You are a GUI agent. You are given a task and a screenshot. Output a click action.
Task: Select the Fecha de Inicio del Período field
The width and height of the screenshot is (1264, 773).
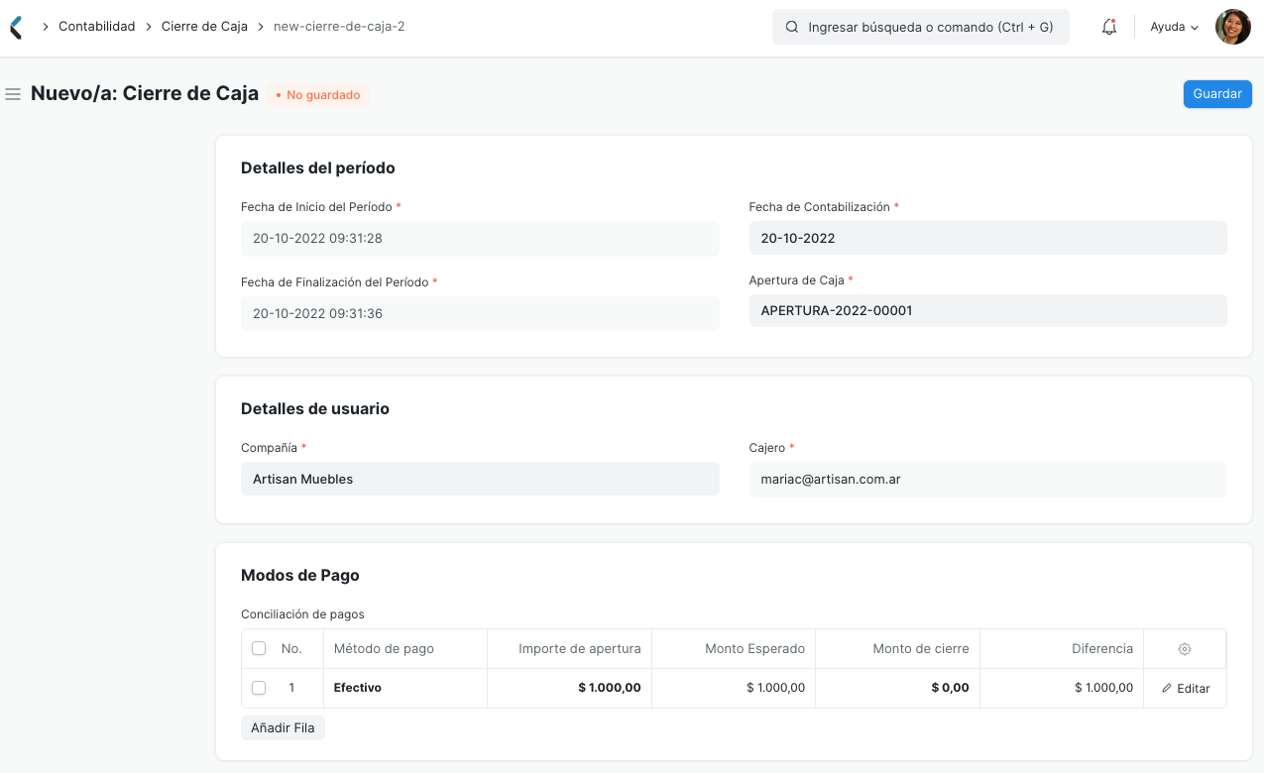(x=480, y=238)
